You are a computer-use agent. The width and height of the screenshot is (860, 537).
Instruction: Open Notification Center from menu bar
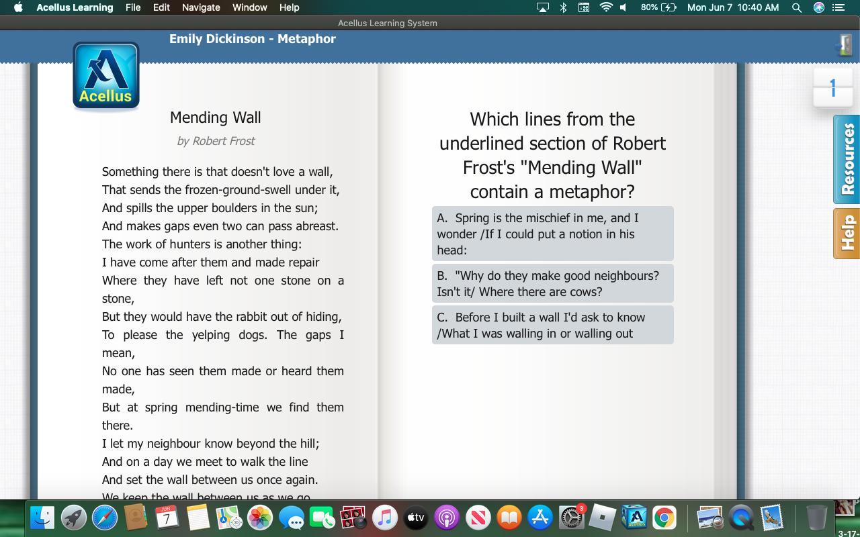pyautogui.click(x=838, y=7)
